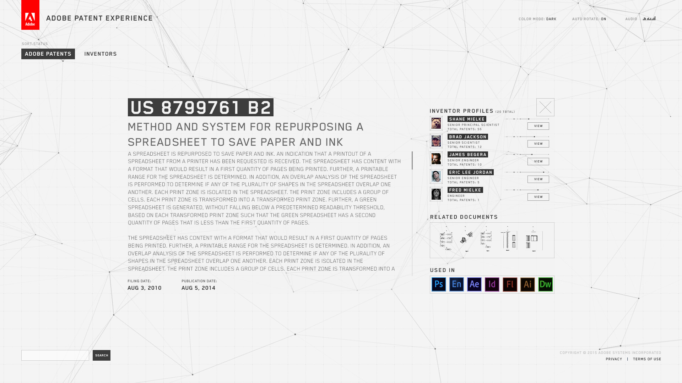Click the patent description scrollbar

[412, 160]
